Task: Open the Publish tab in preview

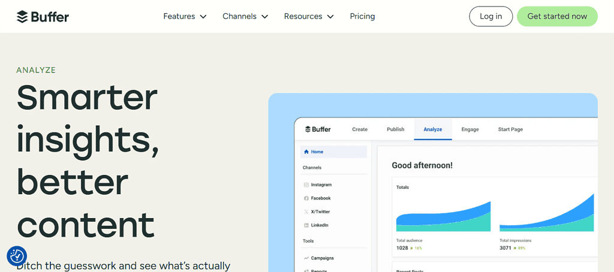Action: [x=395, y=129]
